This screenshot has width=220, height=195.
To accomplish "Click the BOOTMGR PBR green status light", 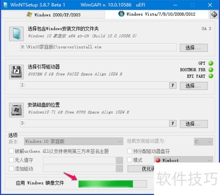I will (211, 70).
